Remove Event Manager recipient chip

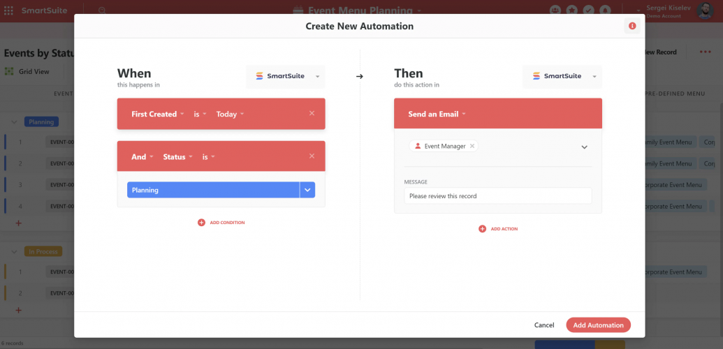point(472,146)
